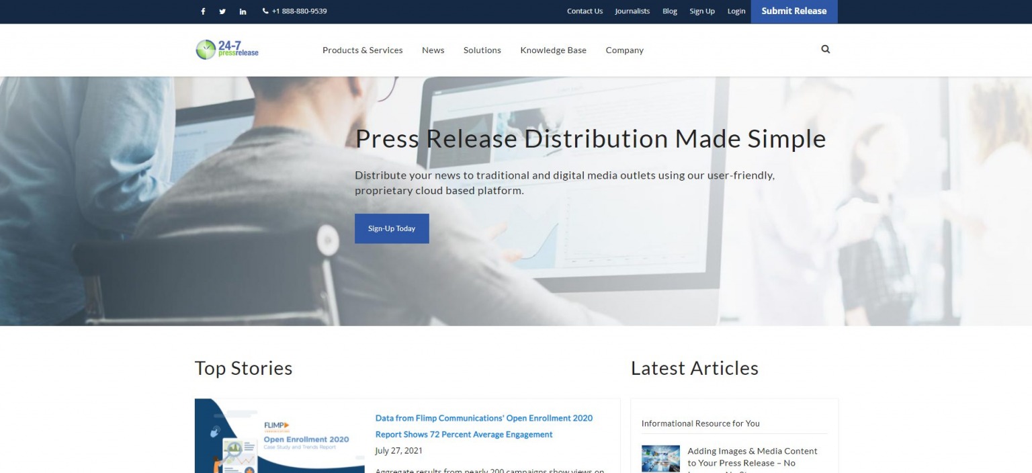1032x473 pixels.
Task: Click the Adding Images & Media Content article image
Action: coord(660,458)
